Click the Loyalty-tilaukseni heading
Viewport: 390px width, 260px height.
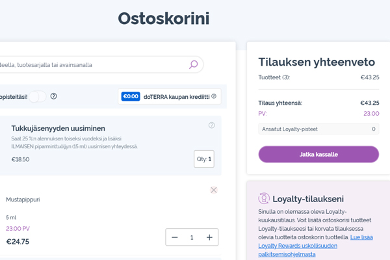[308, 199]
